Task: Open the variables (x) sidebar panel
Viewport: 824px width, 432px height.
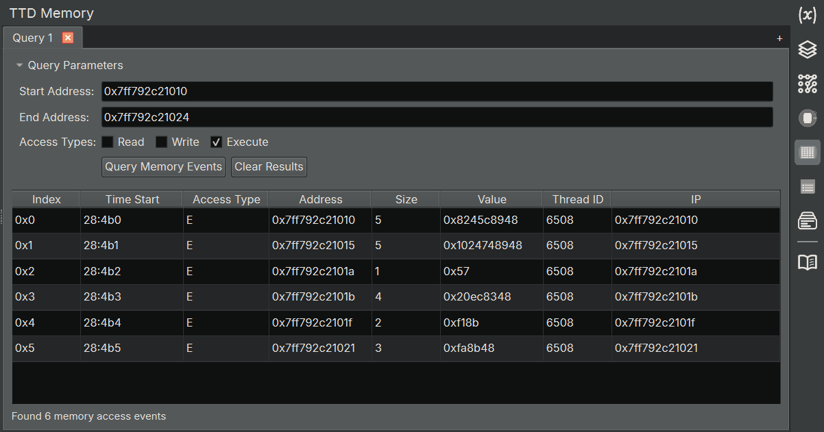Action: (x=807, y=15)
